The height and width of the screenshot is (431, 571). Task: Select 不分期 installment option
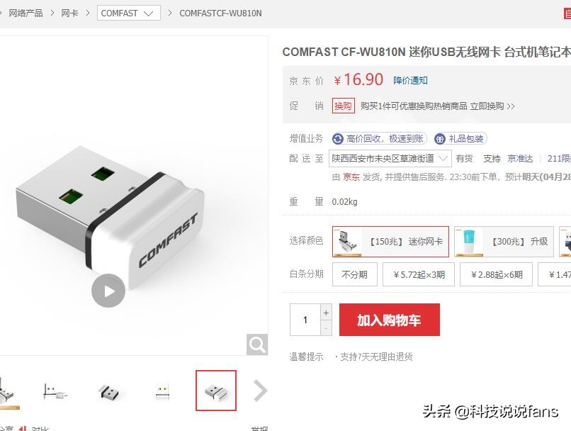click(355, 274)
